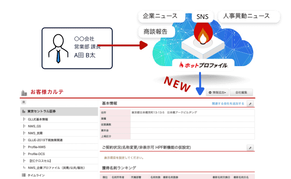Select 東京セントラル証券 in the company tree
Screen dimensions: 291x179
(59, 111)
